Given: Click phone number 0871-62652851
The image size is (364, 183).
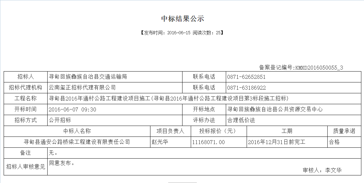Looking at the screenshot, I should pyautogui.click(x=246, y=77).
